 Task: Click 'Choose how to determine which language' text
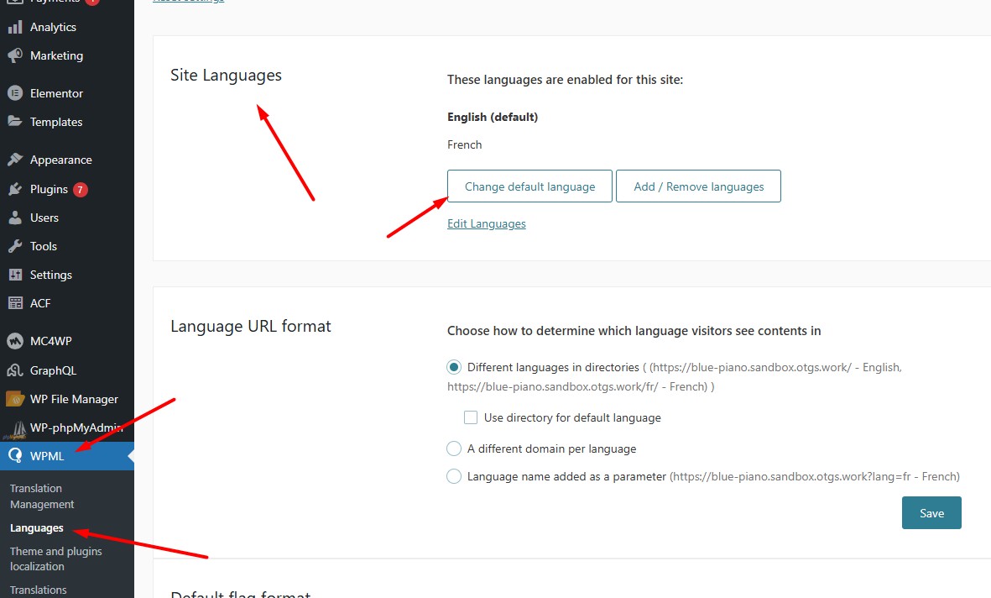(x=634, y=331)
